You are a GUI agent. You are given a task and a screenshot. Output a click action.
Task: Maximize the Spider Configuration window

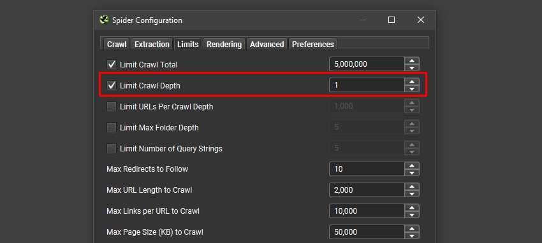[392, 20]
